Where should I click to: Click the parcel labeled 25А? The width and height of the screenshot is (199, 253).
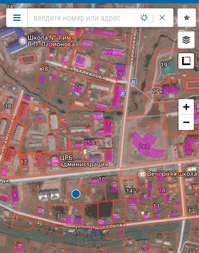pyautogui.click(x=89, y=143)
